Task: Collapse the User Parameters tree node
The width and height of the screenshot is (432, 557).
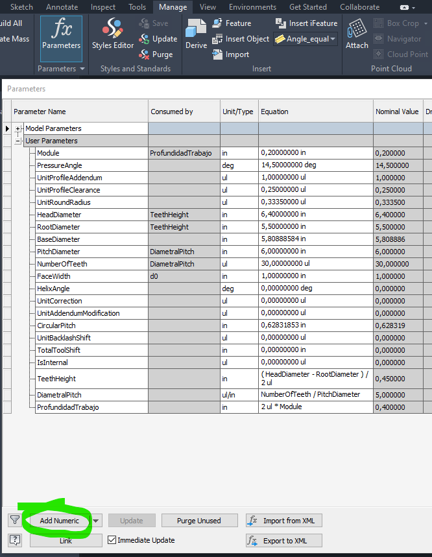Action: pyautogui.click(x=19, y=141)
